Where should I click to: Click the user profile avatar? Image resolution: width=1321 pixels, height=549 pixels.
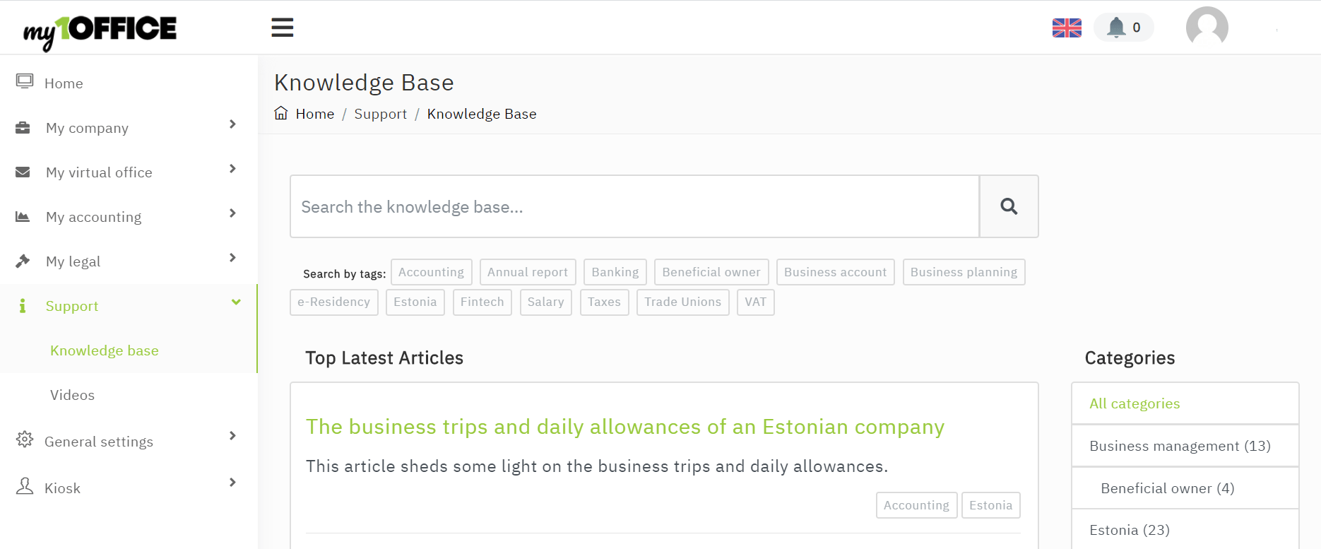tap(1207, 28)
